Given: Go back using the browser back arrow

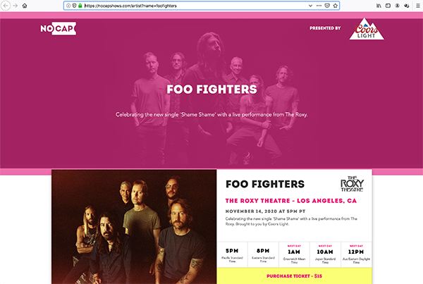Looking at the screenshot, I should (x=6, y=6).
